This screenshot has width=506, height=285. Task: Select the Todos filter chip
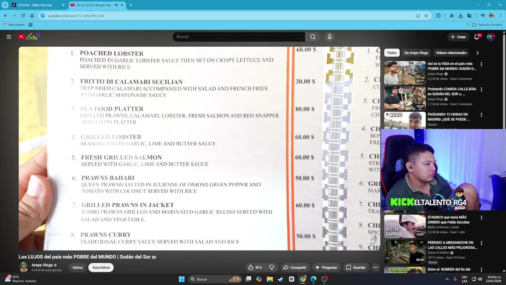click(x=392, y=53)
